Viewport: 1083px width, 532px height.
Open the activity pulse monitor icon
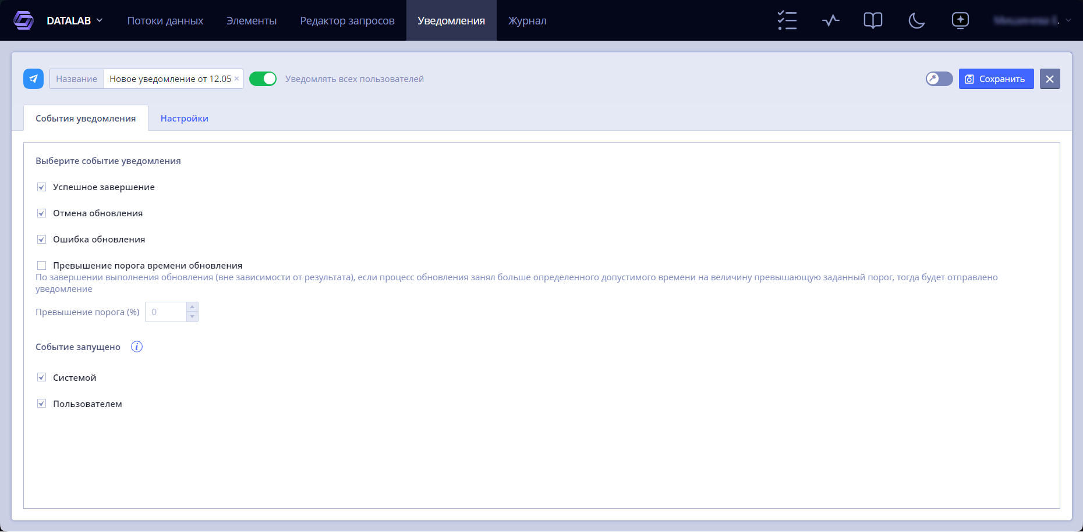(831, 20)
